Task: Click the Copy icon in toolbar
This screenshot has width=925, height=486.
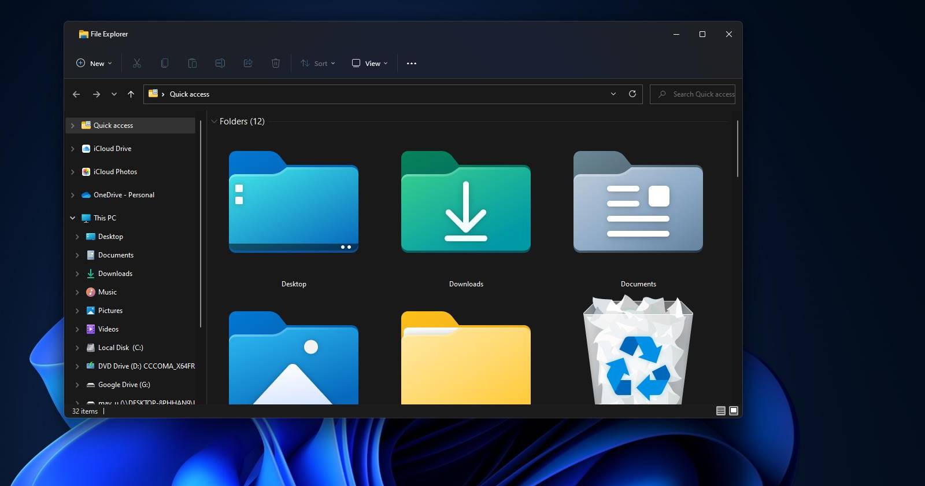Action: pyautogui.click(x=165, y=63)
